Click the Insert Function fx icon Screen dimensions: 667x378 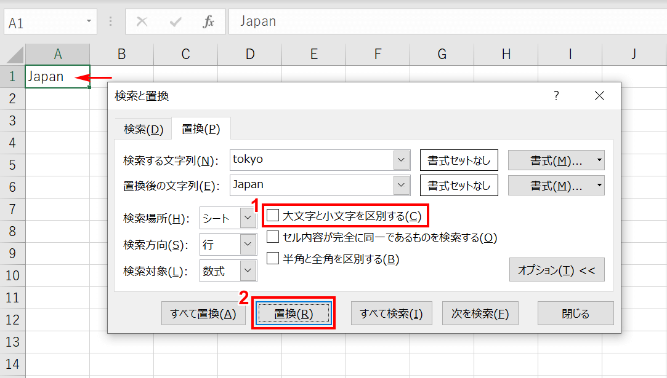pyautogui.click(x=208, y=22)
